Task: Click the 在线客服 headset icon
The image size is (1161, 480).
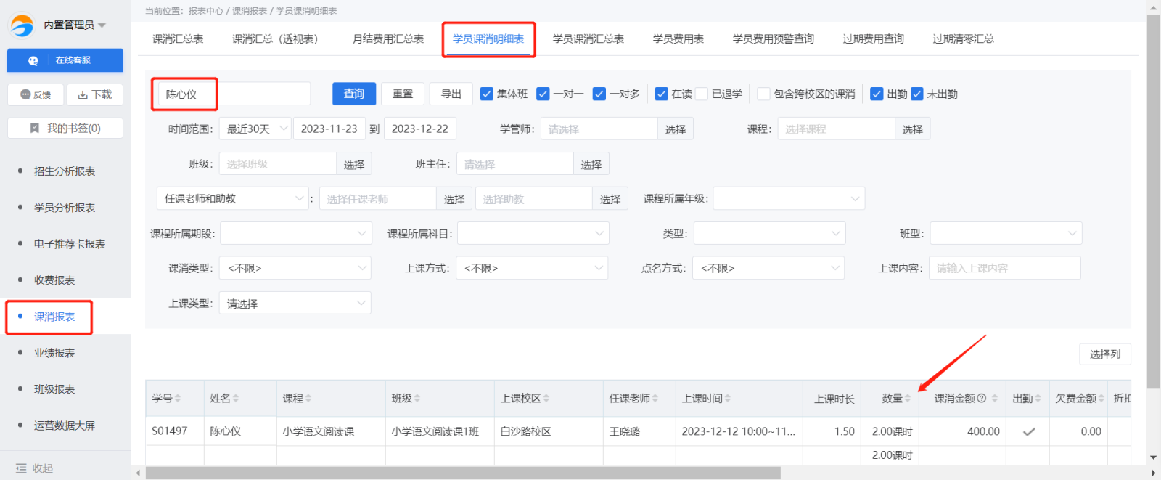Action: 33,61
